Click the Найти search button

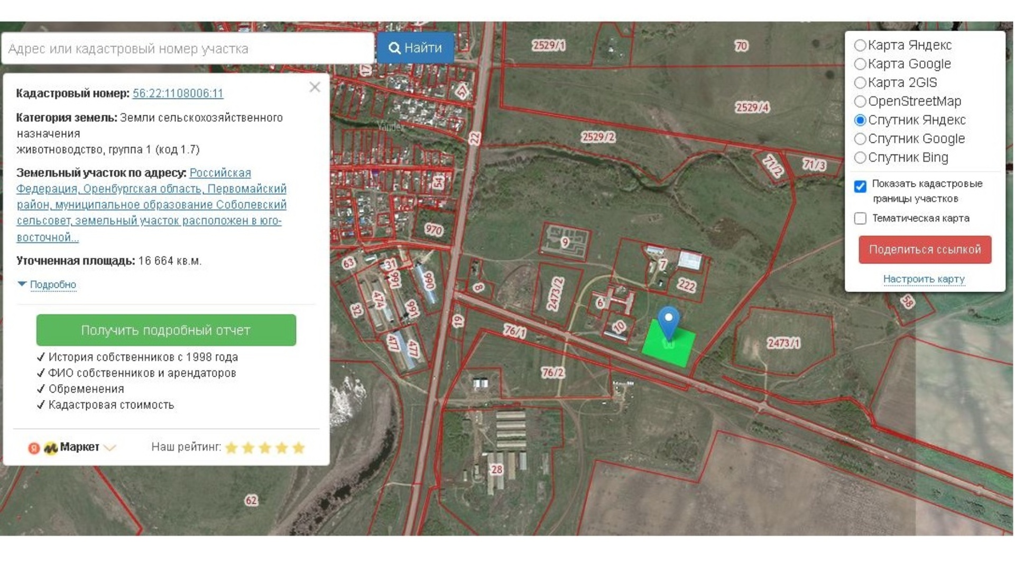(x=416, y=48)
